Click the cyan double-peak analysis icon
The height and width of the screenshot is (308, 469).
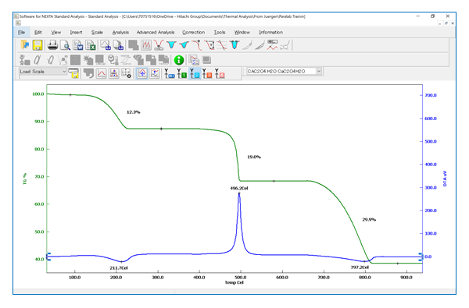click(x=234, y=45)
